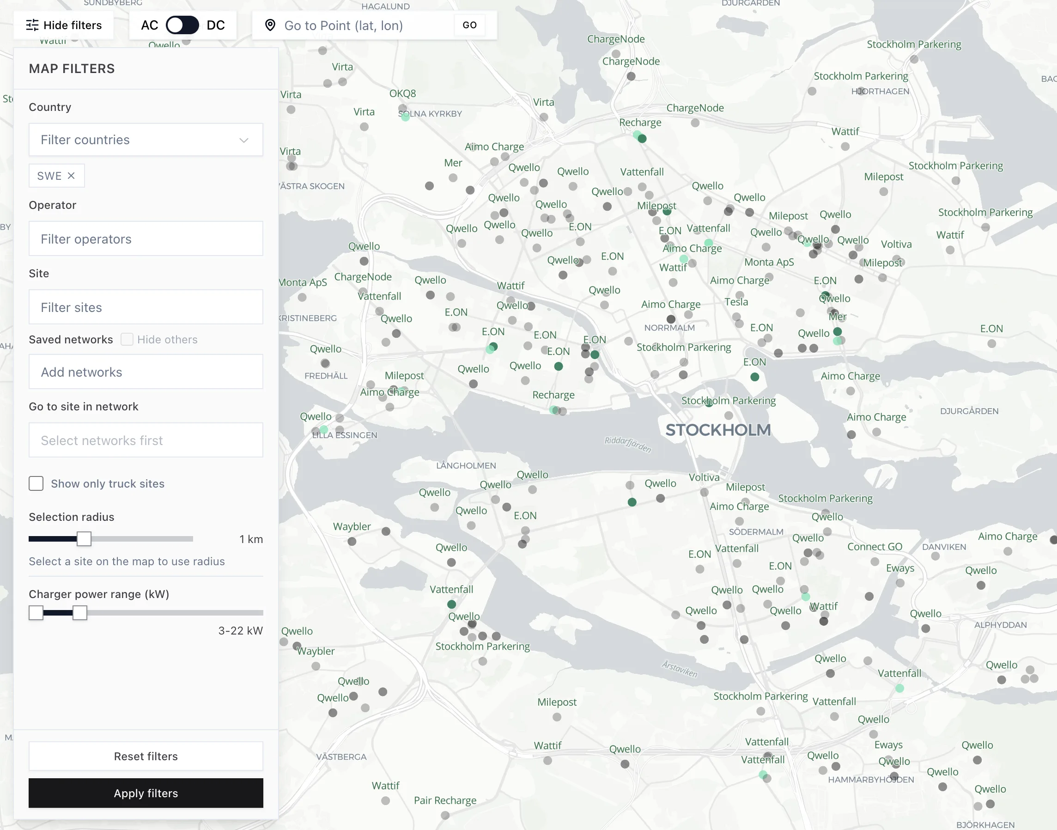Click the AC label beside the switch
The width and height of the screenshot is (1057, 830).
(x=150, y=25)
